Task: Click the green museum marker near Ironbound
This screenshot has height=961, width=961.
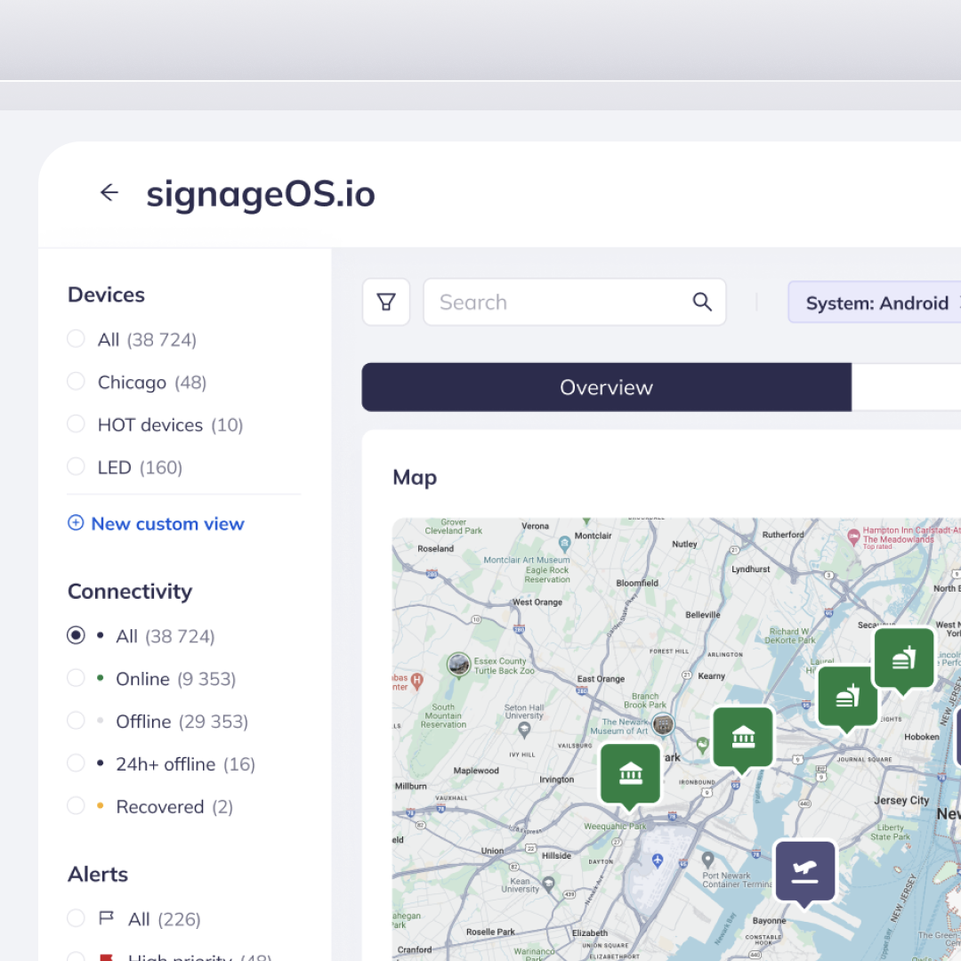Action: 743,737
